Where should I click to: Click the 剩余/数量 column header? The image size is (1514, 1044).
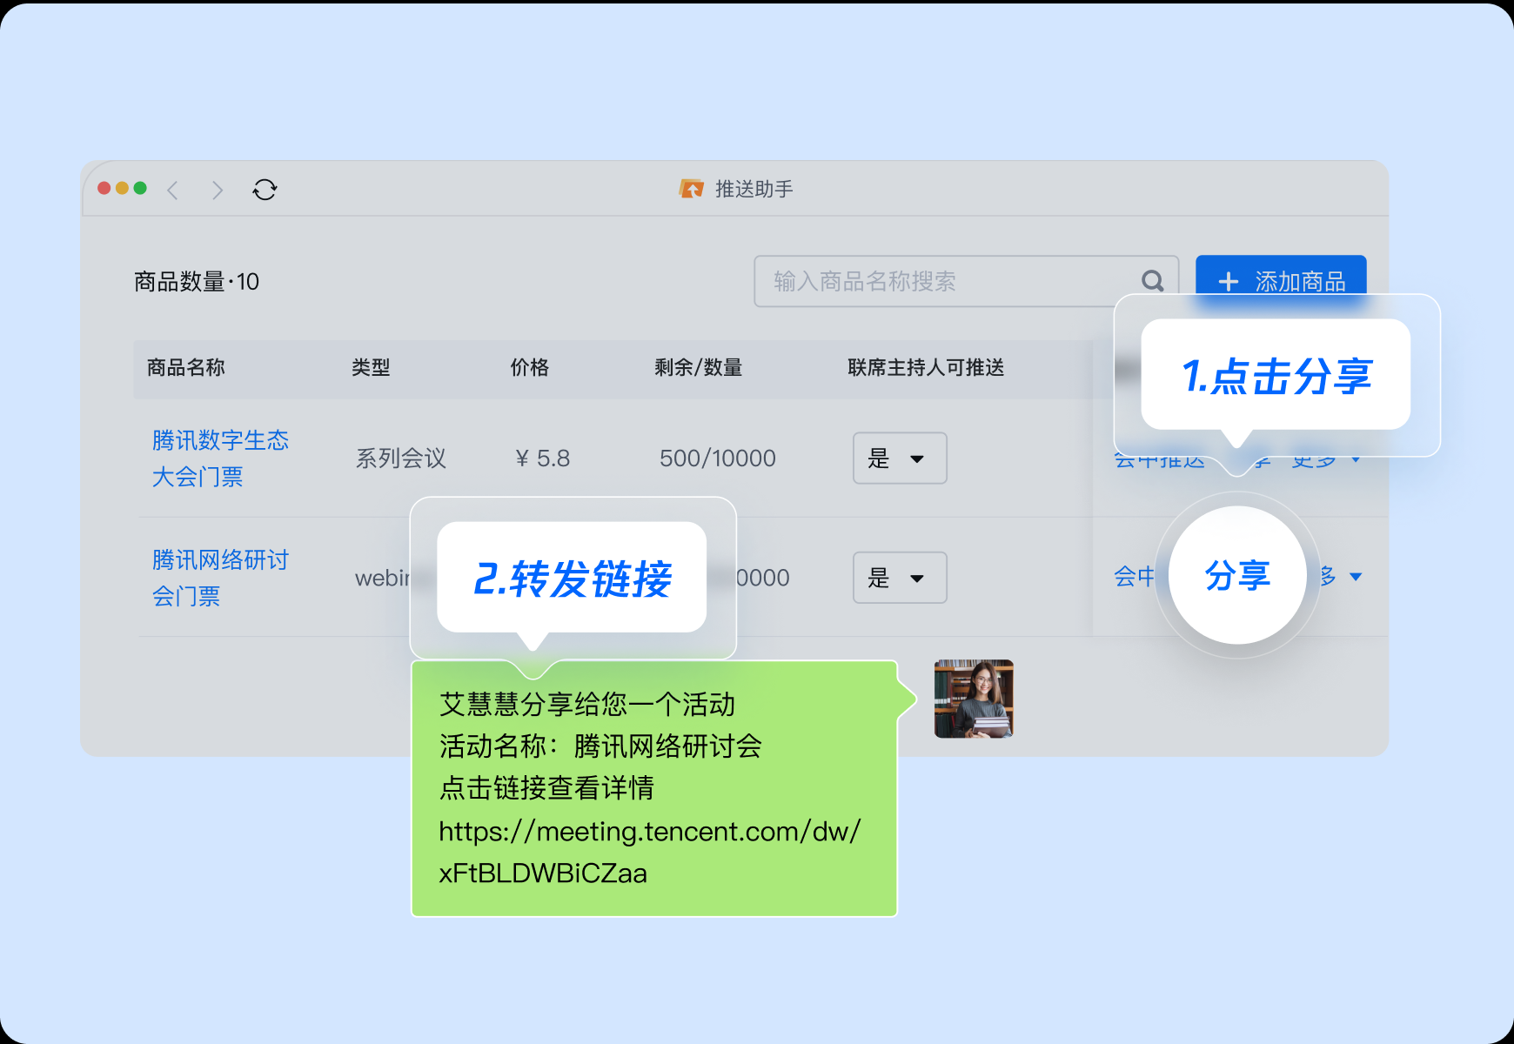[x=698, y=368]
